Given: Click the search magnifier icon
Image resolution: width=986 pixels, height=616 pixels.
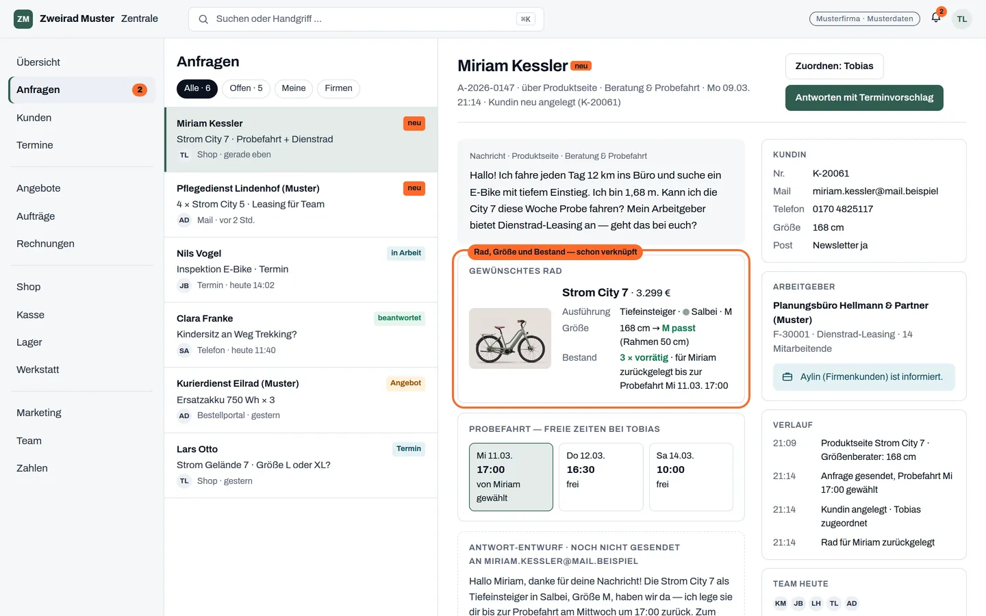Looking at the screenshot, I should pos(203,19).
